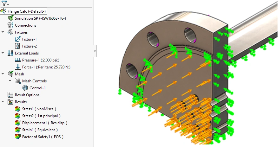The image size is (278, 147).
Task: Select Fixture-1 label
Action: point(30,39)
